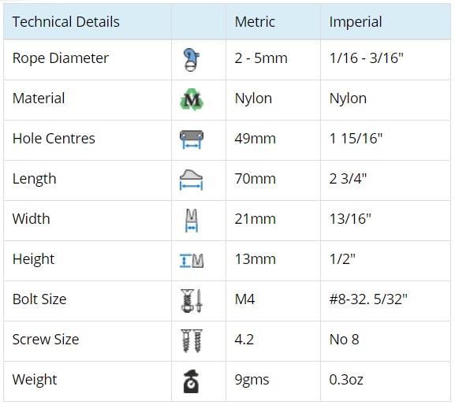The height and width of the screenshot is (405, 455).
Task: Click the green recycling Material icon
Action: (192, 100)
